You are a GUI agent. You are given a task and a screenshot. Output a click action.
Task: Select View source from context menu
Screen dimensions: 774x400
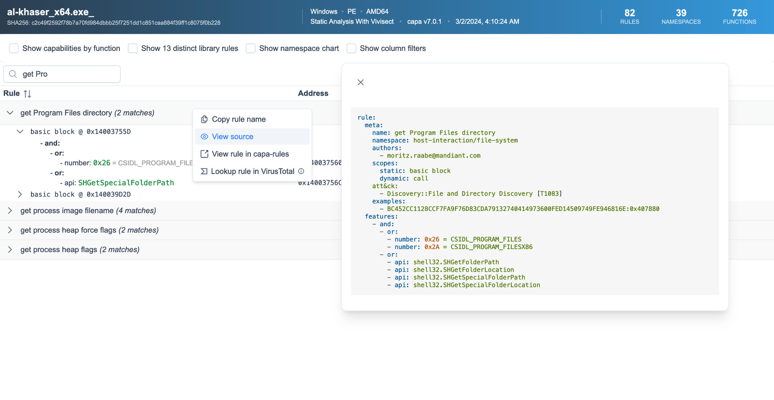pos(252,137)
